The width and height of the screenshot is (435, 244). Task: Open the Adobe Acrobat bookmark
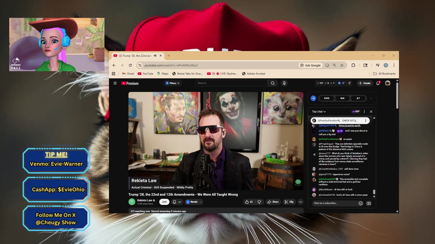pos(254,74)
